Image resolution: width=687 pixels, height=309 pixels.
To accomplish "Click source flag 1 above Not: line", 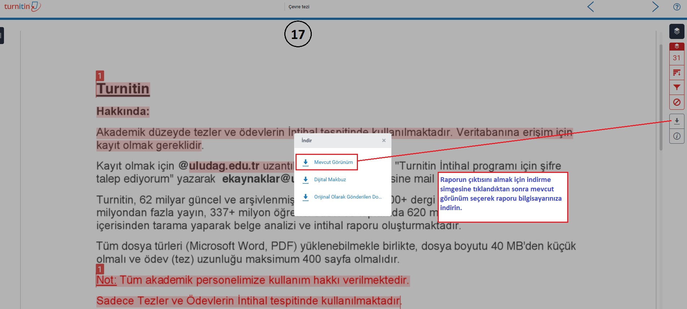I will click(x=100, y=269).
